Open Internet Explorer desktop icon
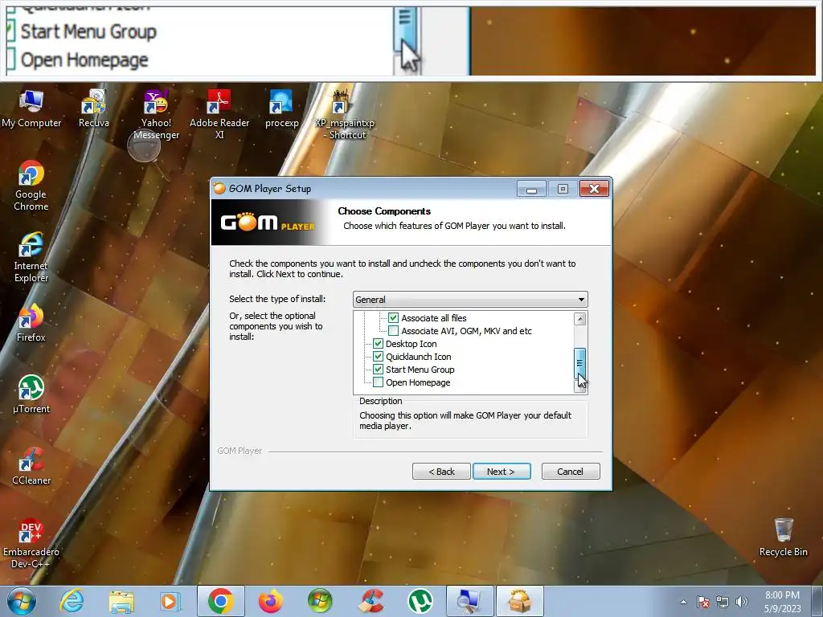Viewport: 823px width, 617px height. point(31,257)
